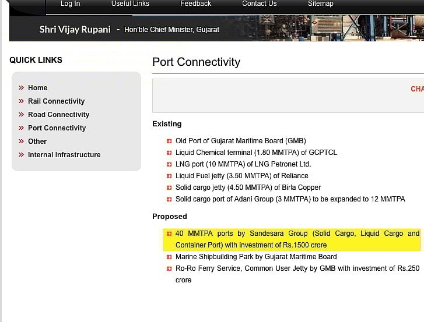Go to the Feedback page
This screenshot has width=424, height=322.
coord(195,4)
